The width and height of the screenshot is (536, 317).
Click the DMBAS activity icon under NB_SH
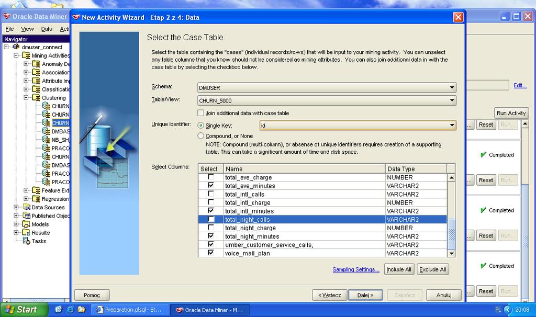tap(46, 165)
